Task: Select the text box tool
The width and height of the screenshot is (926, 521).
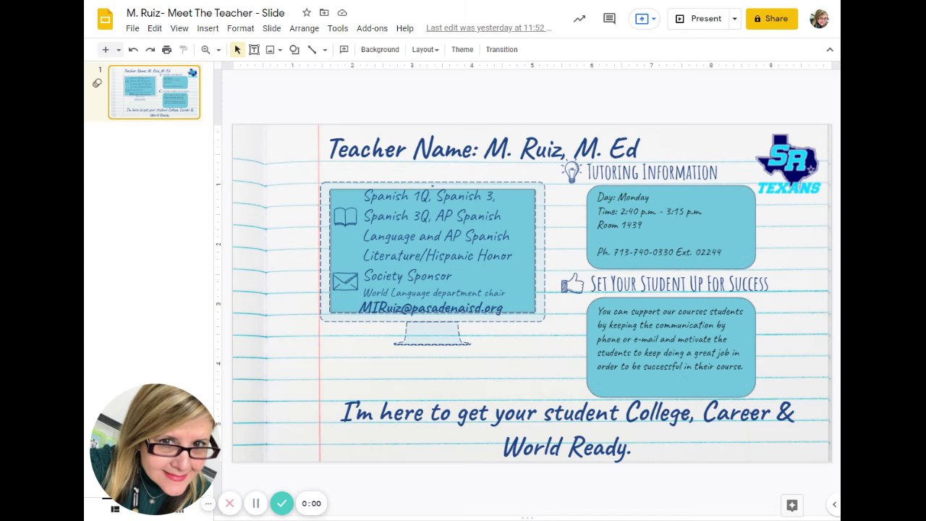Action: click(254, 50)
